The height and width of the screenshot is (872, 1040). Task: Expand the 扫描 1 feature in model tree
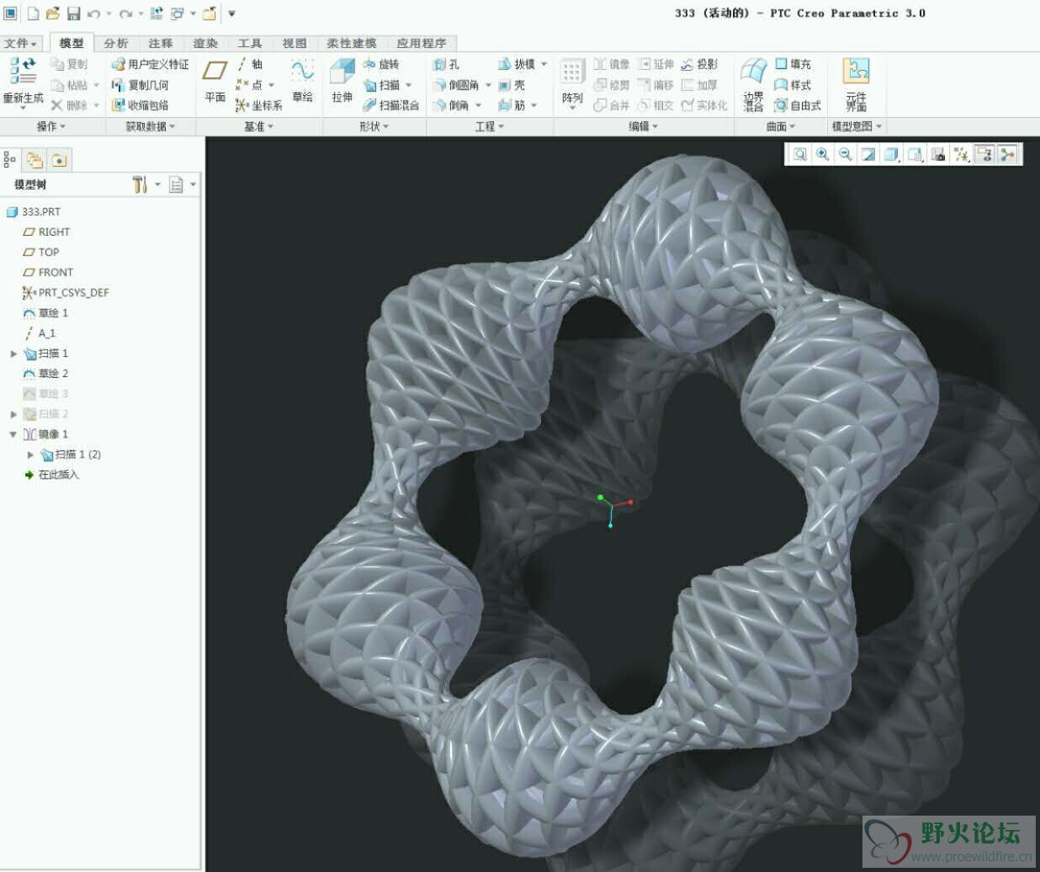tap(13, 354)
